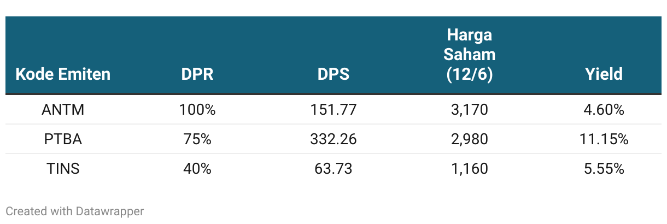
Task: Click the 100% DPR value for ANTM
Action: pos(197,110)
